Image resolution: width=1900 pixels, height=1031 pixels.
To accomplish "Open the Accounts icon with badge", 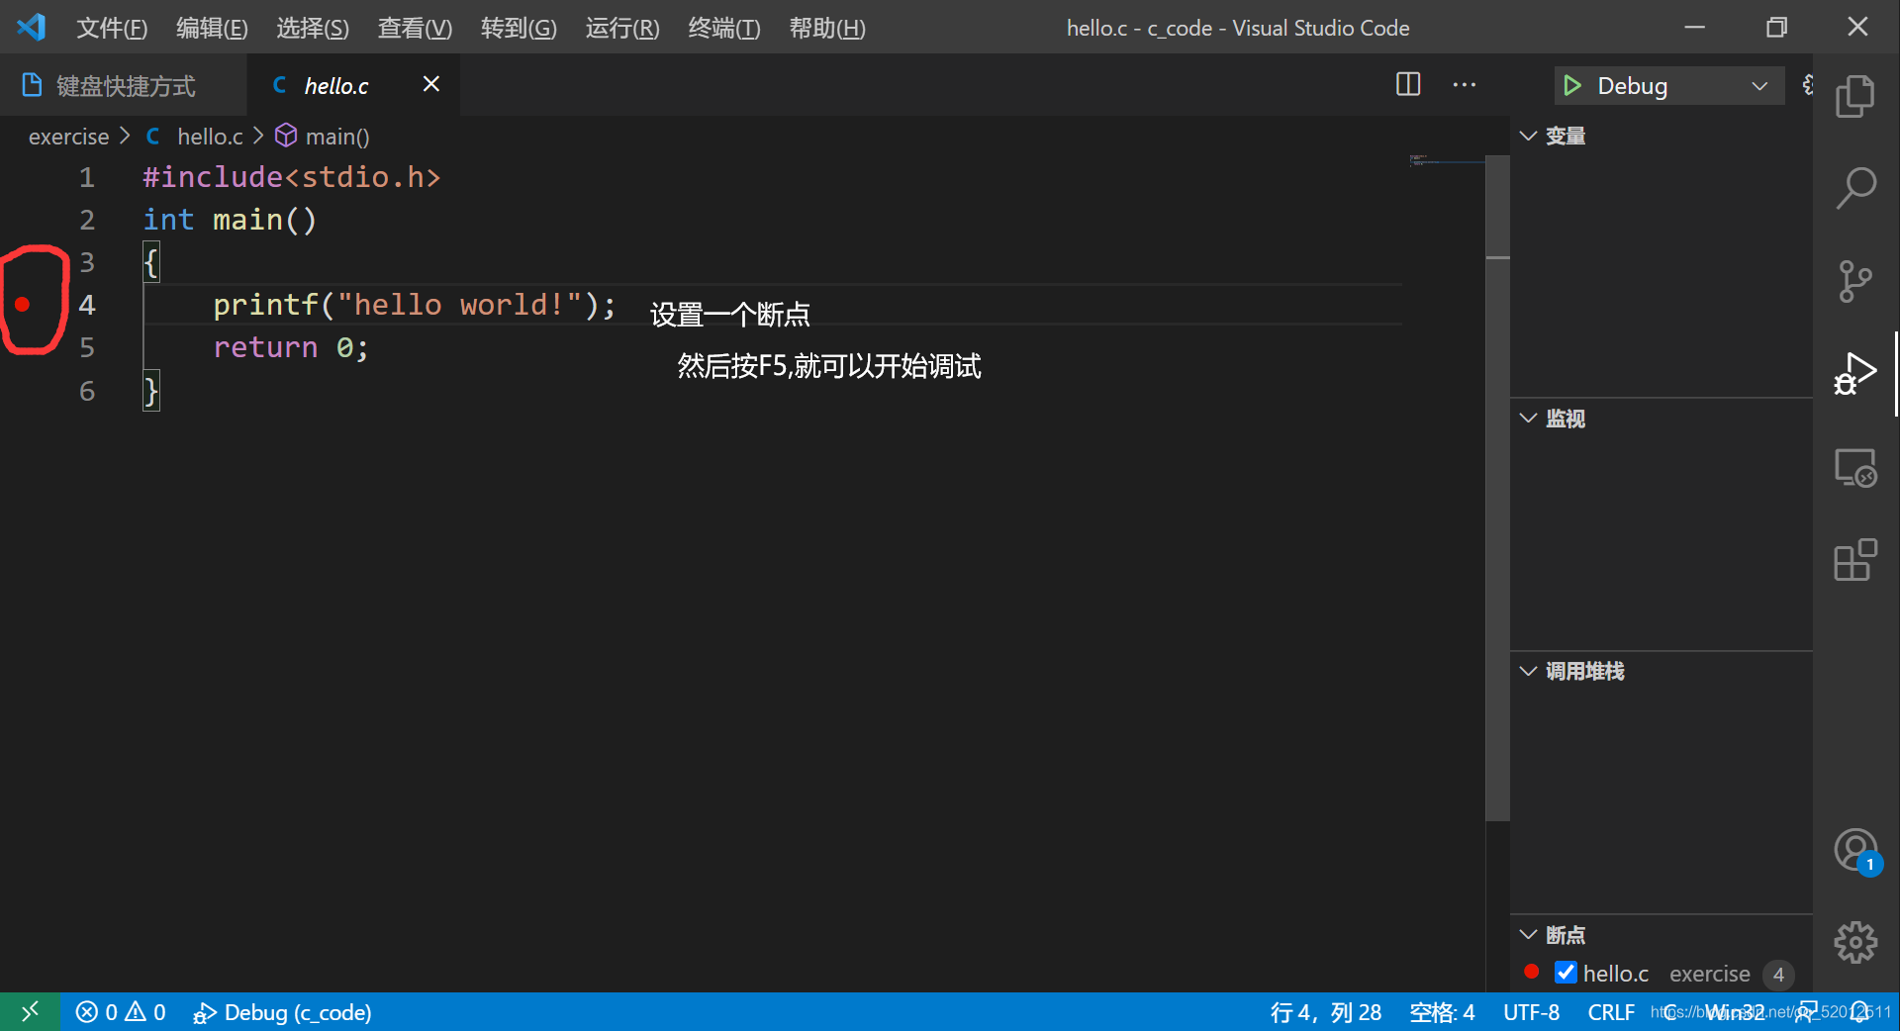I will (x=1856, y=852).
